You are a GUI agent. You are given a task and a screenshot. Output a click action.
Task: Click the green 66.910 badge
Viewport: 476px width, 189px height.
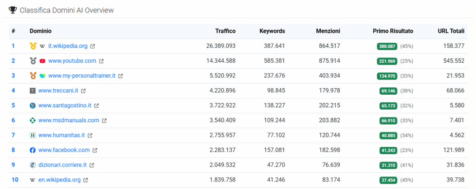pyautogui.click(x=388, y=121)
